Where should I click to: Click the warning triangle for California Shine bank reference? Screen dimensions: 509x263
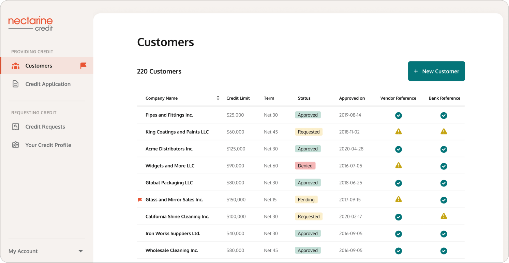coord(444,216)
